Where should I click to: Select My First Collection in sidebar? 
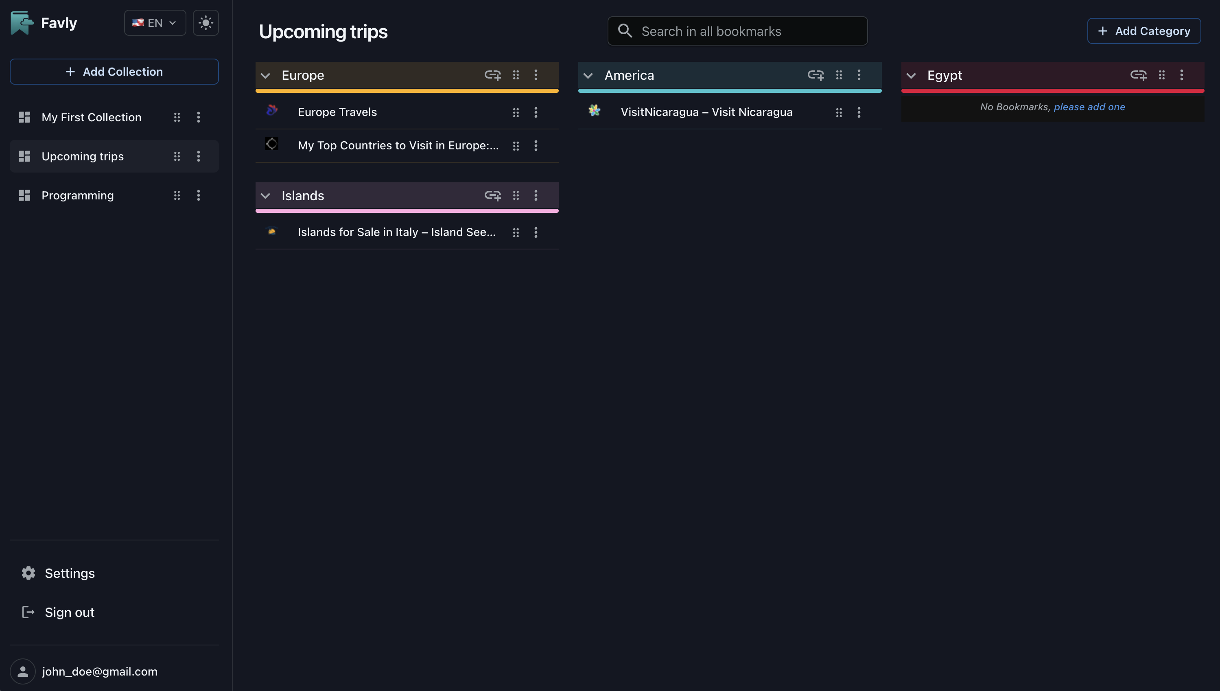click(x=91, y=117)
